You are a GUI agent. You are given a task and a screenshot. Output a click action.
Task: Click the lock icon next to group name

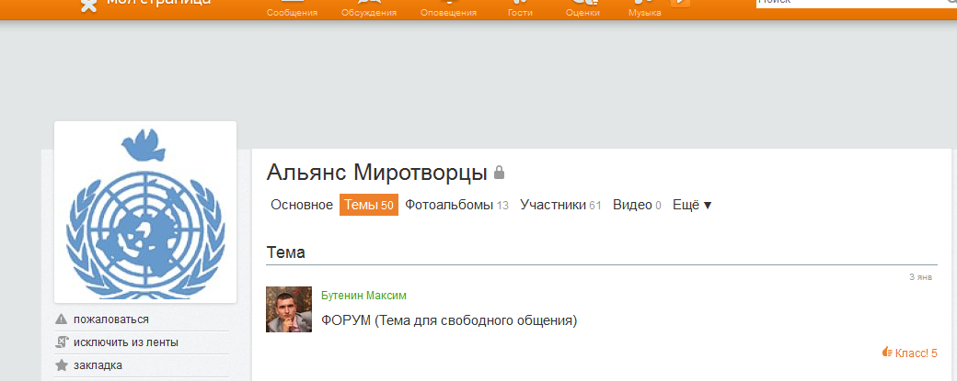tap(500, 173)
